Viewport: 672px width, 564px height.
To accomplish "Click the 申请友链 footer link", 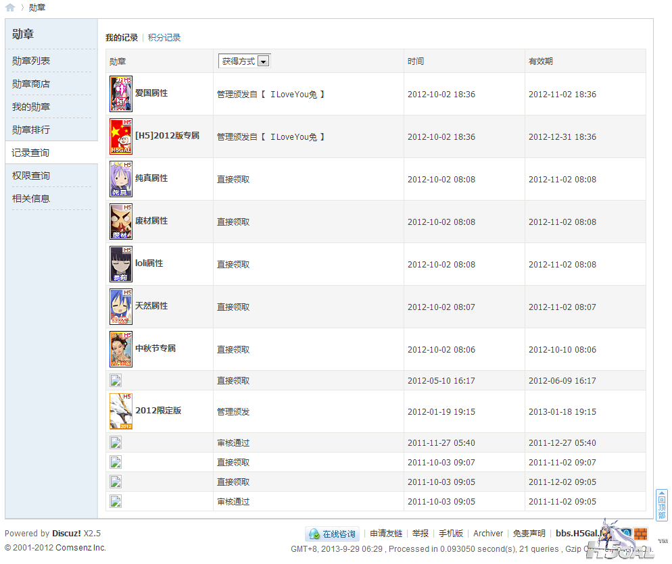I will click(x=386, y=534).
